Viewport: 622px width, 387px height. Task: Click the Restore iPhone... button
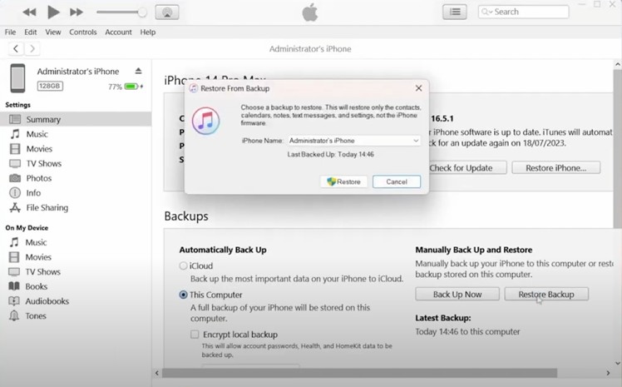pyautogui.click(x=555, y=168)
